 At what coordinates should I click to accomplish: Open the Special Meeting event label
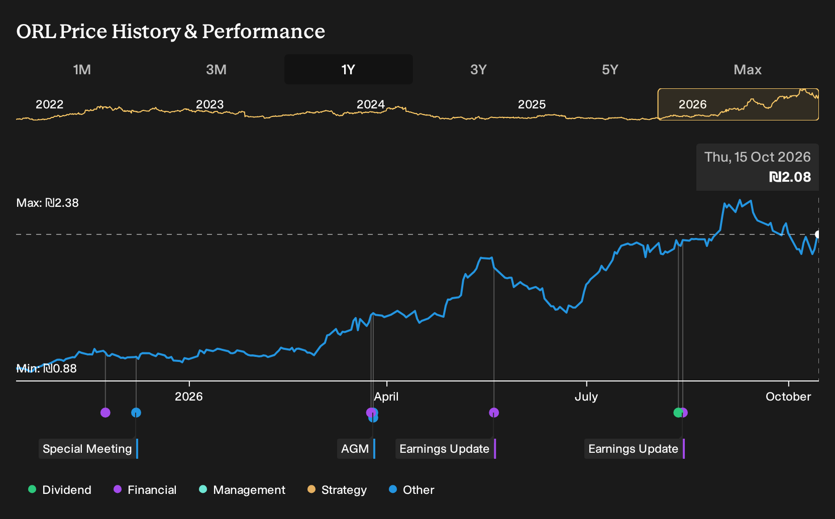pyautogui.click(x=88, y=449)
